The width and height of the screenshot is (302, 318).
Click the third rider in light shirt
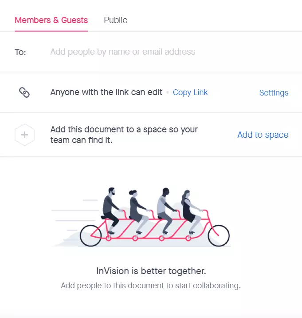coord(166,210)
